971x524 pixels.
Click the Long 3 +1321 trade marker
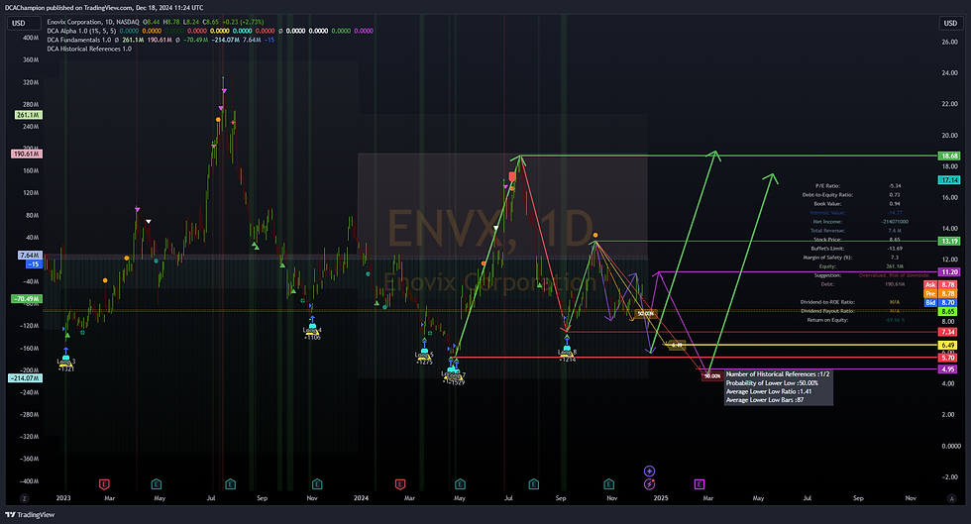pos(65,361)
